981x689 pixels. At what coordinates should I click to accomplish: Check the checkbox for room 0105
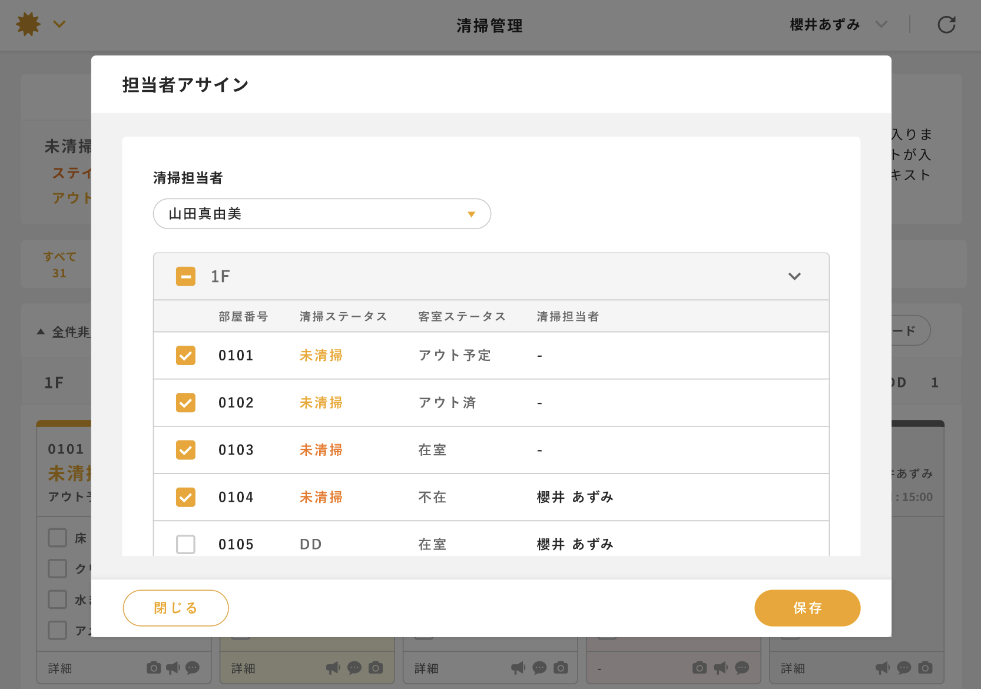pos(185,544)
